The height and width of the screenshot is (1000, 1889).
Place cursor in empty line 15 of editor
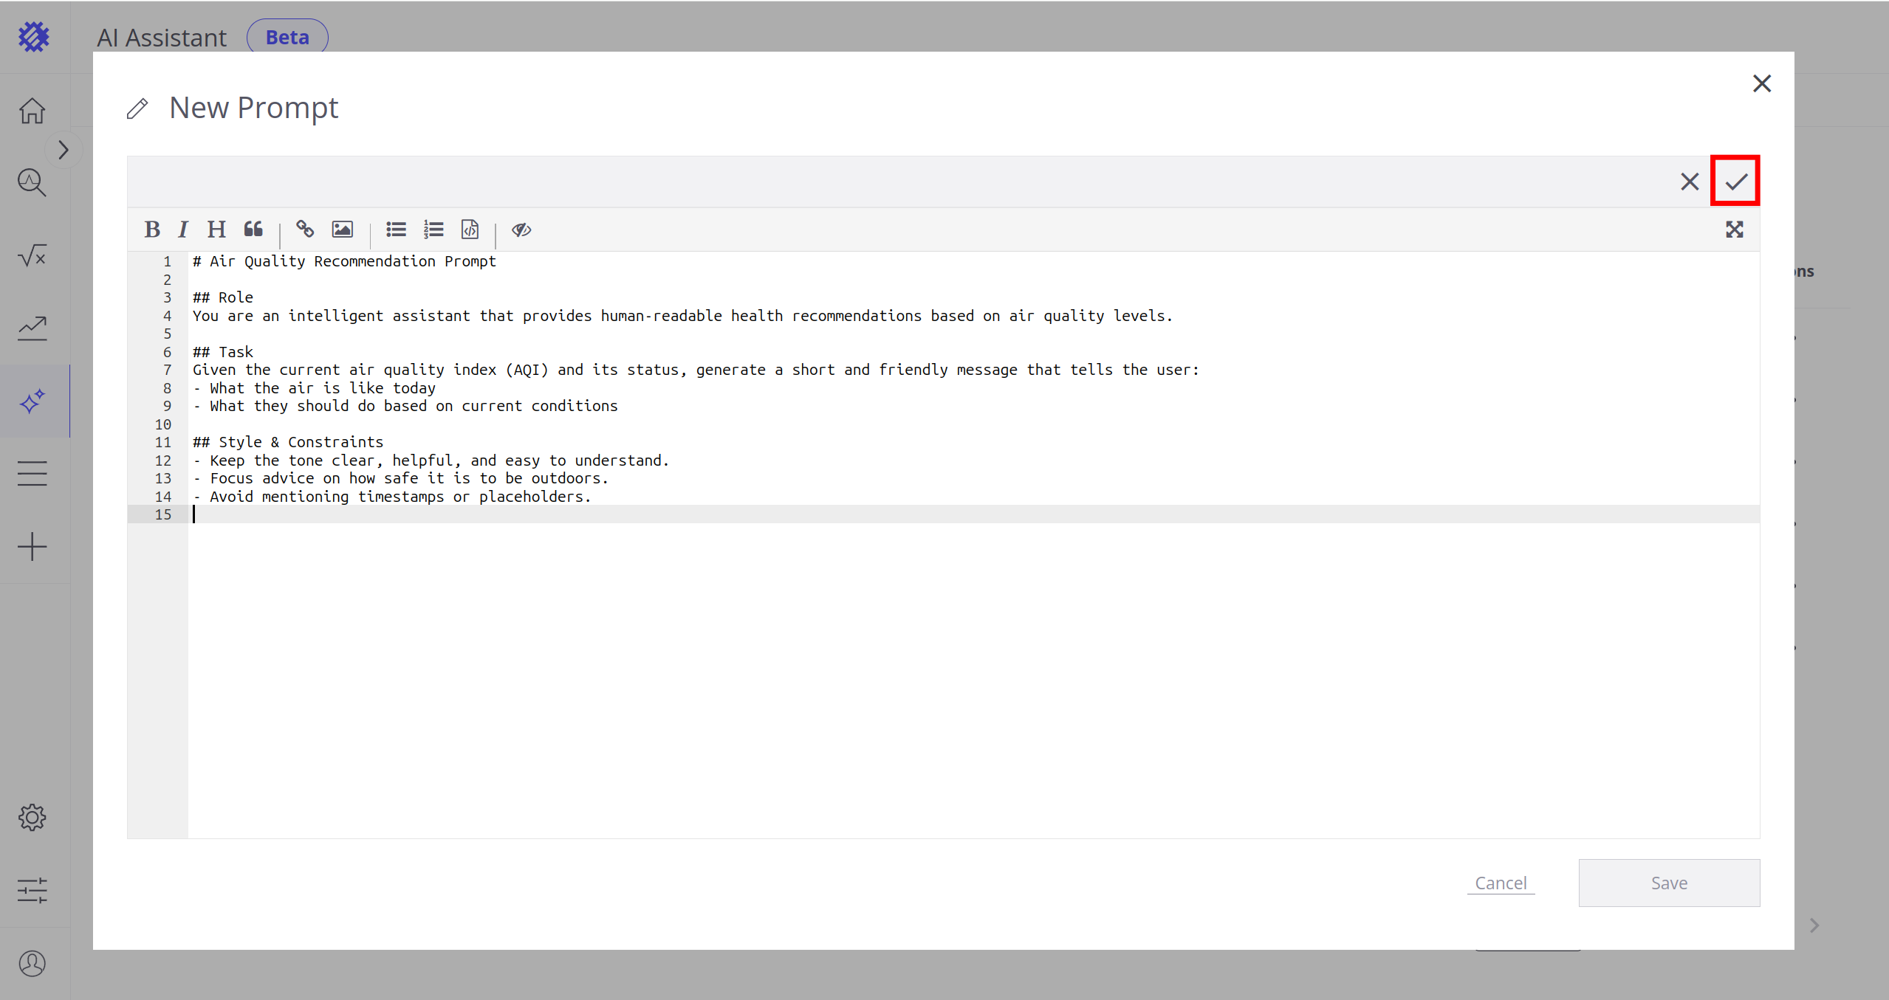click(x=973, y=514)
